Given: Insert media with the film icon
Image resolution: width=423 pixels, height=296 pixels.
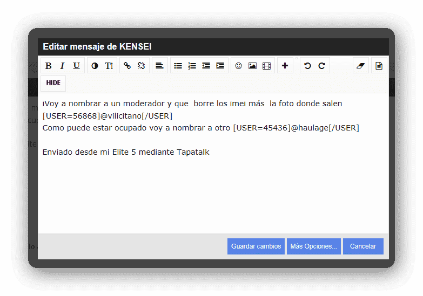Looking at the screenshot, I should (x=266, y=66).
